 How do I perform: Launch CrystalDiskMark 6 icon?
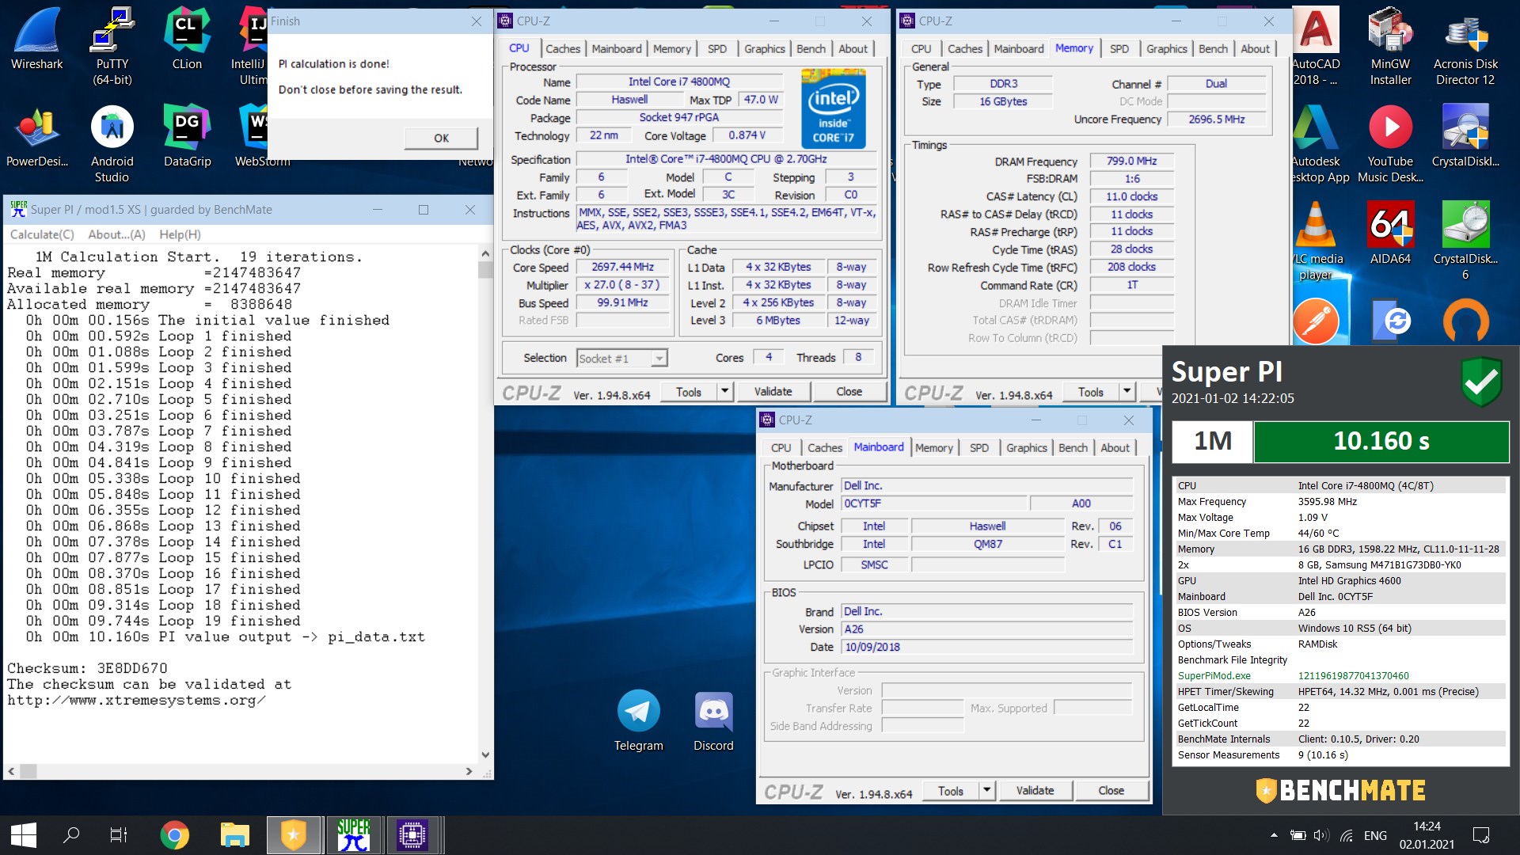(1465, 241)
